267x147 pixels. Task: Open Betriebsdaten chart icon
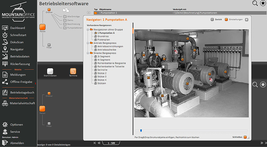(x=5, y=56)
